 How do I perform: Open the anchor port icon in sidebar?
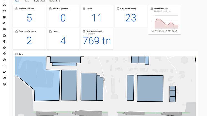(4, 5)
